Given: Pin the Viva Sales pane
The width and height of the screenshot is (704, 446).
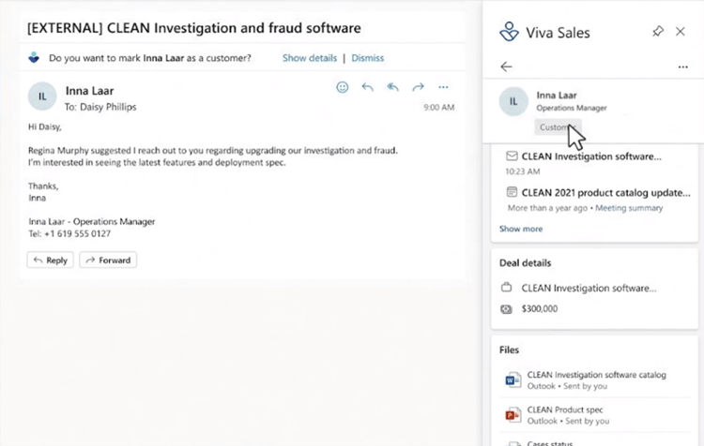Looking at the screenshot, I should click(658, 31).
